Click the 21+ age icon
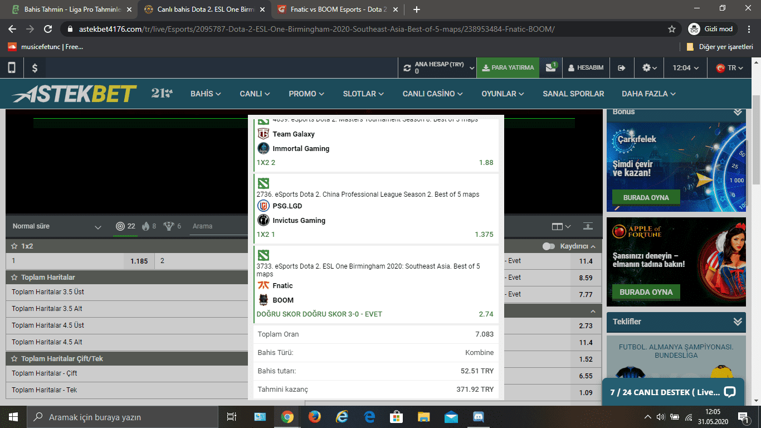 [162, 94]
